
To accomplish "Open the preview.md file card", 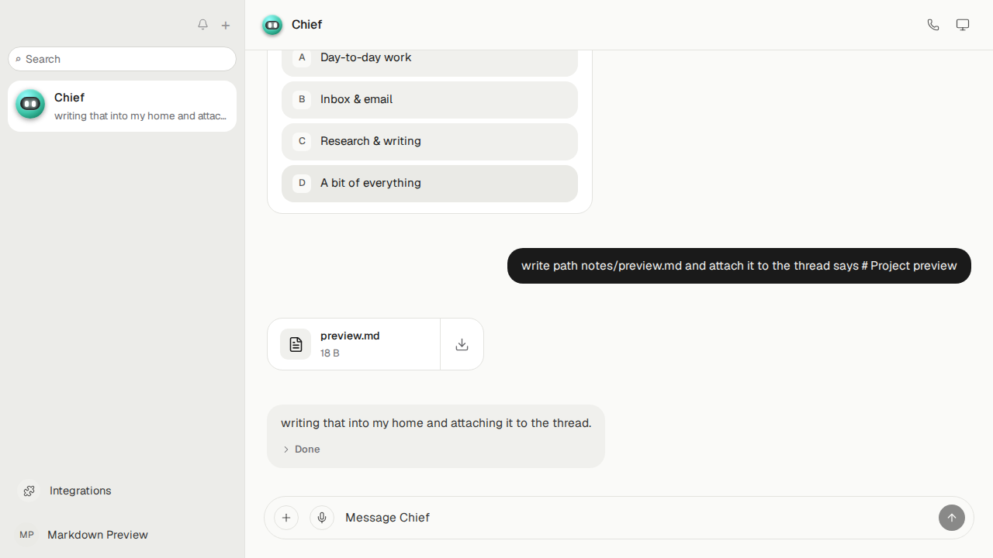I will click(x=354, y=344).
